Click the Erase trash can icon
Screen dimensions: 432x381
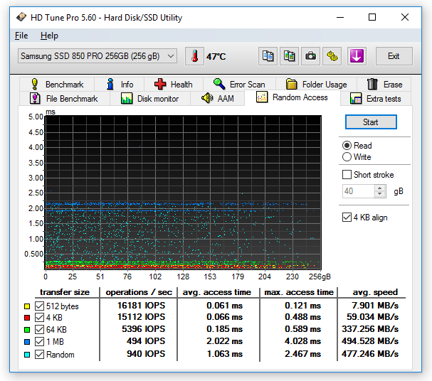(x=372, y=84)
